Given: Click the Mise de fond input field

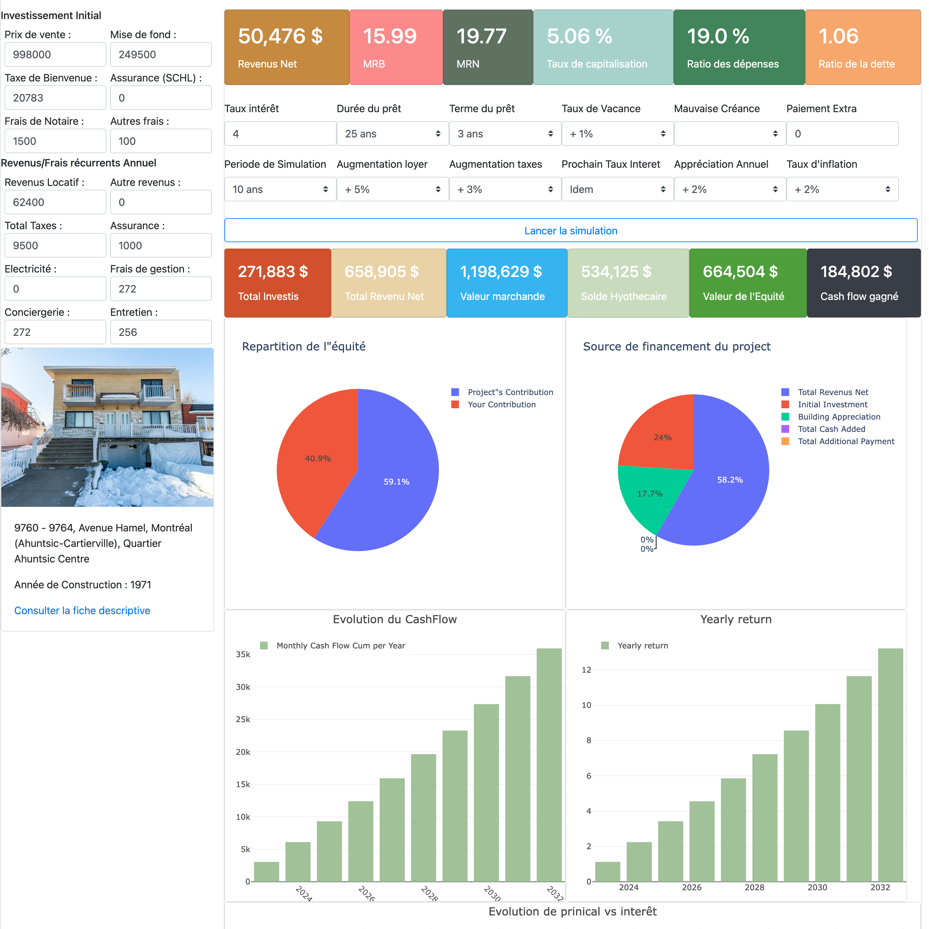Looking at the screenshot, I should tap(161, 54).
